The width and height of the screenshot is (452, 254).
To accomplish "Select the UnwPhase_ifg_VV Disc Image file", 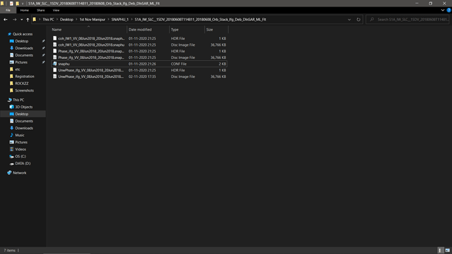I will click(139, 77).
